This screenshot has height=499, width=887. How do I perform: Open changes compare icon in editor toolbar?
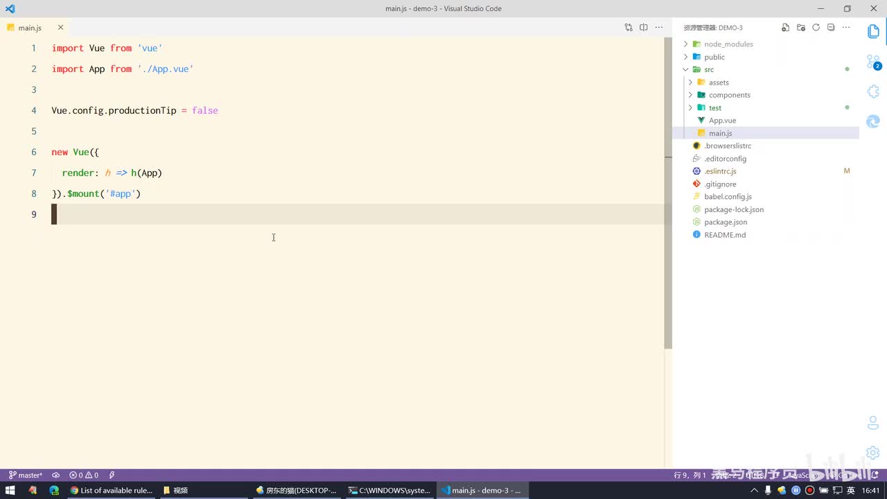(x=629, y=28)
